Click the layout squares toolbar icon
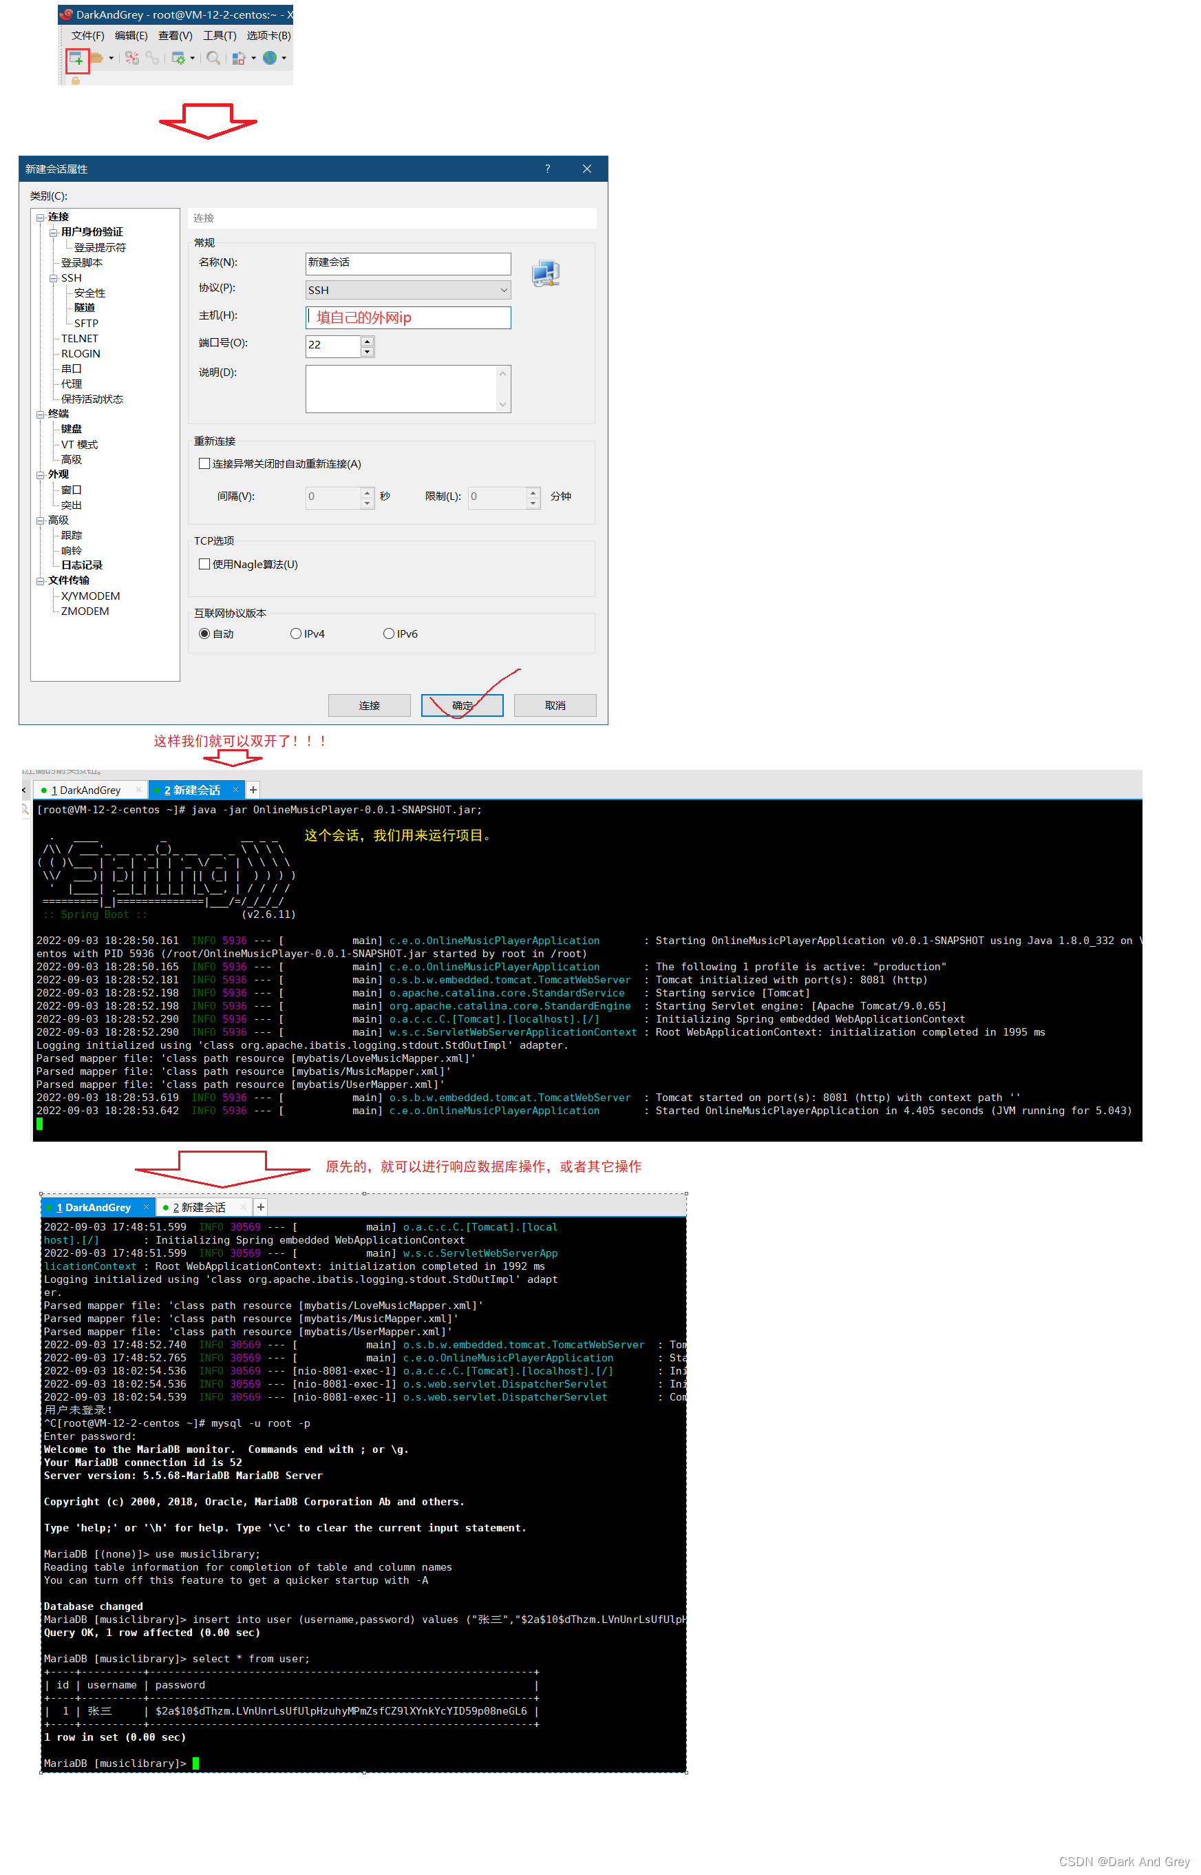Screen dimensions: 1201x1875 point(239,59)
